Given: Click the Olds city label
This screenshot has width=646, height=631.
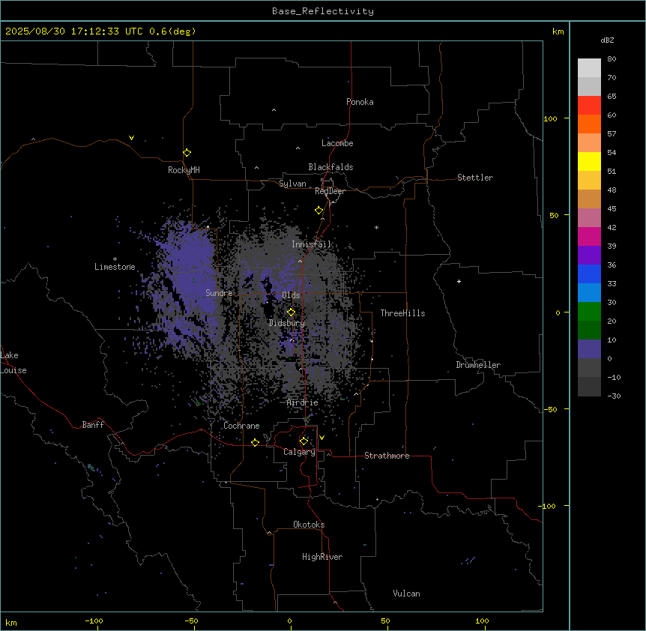Looking at the screenshot, I should pos(291,295).
